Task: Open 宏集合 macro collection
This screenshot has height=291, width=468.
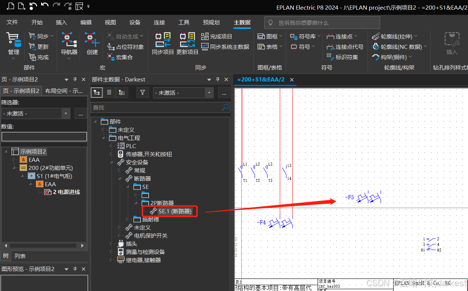Action: [119, 57]
